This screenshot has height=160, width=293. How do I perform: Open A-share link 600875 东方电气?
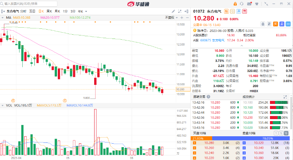click(x=212, y=40)
